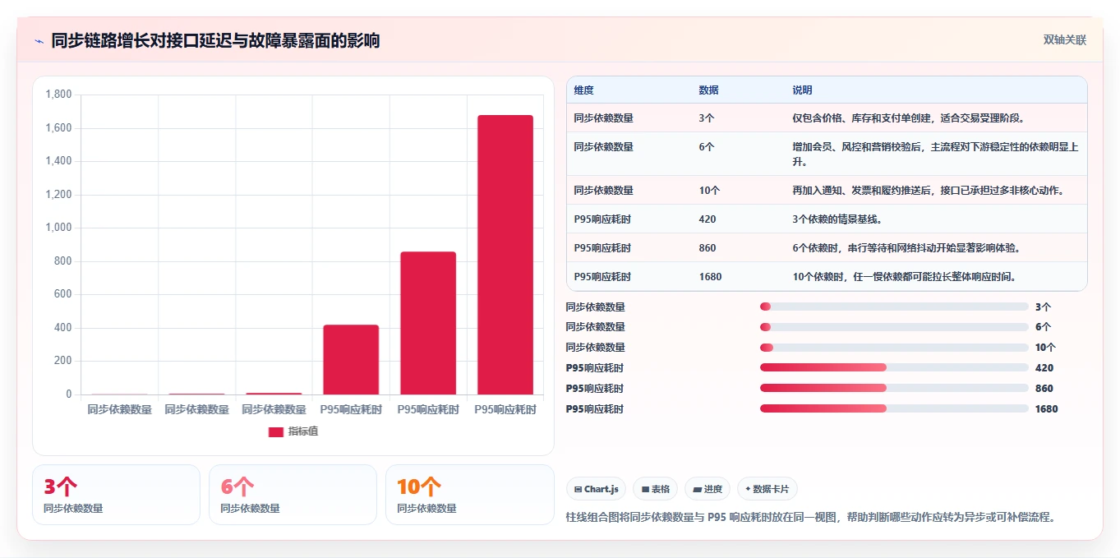Click the progress bar labeled 6个
Image resolution: width=1120 pixels, height=558 pixels.
coord(894,327)
